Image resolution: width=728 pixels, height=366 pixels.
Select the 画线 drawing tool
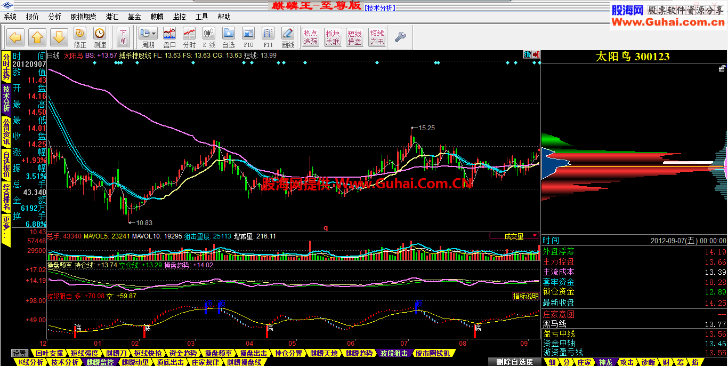[288, 37]
